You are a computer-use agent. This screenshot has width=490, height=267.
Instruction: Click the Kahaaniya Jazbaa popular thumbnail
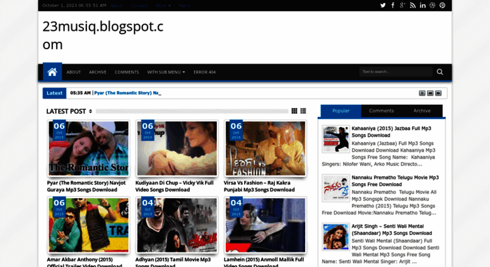(335, 139)
